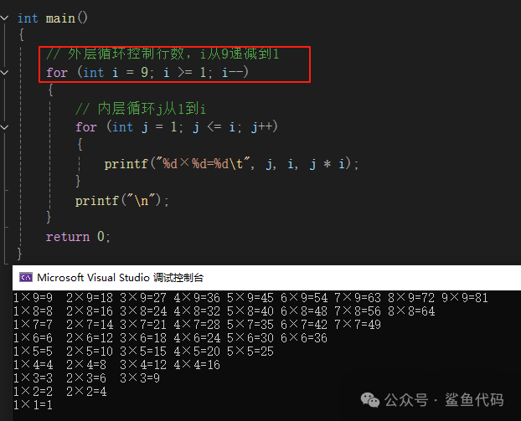Click console output '8×8=64'
Image resolution: width=521 pixels, height=421 pixels.
point(411,311)
